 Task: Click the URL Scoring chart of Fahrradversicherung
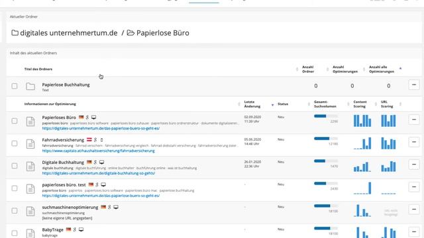tap(389, 143)
